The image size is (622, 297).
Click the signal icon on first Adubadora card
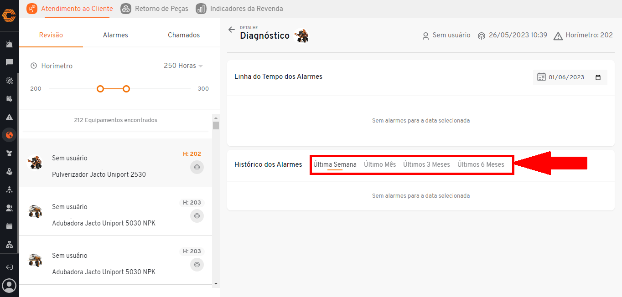[197, 216]
